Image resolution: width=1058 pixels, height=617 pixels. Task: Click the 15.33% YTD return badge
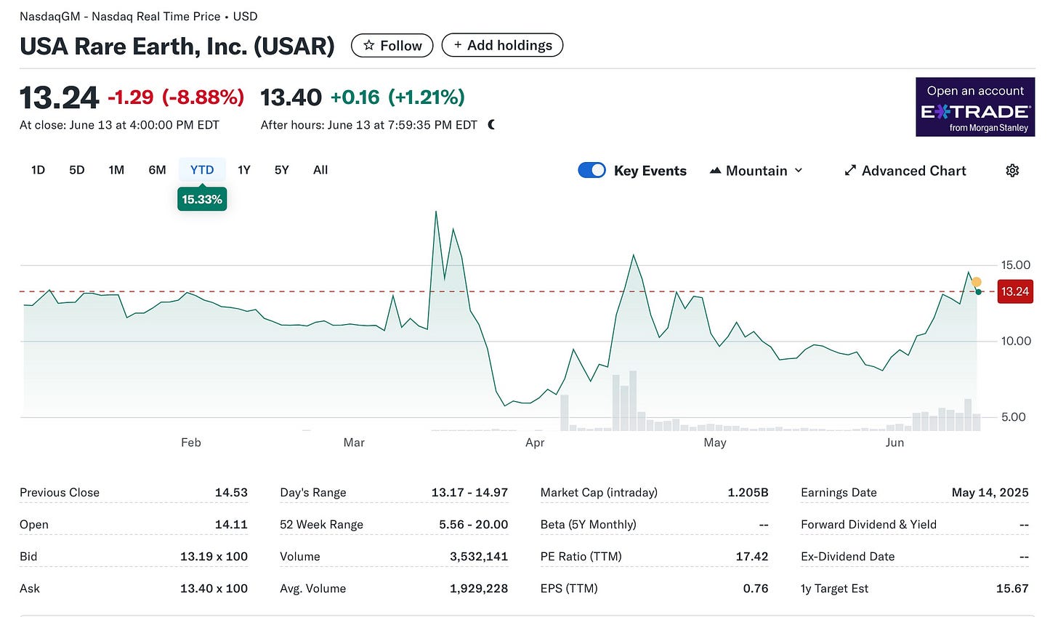[x=202, y=199]
